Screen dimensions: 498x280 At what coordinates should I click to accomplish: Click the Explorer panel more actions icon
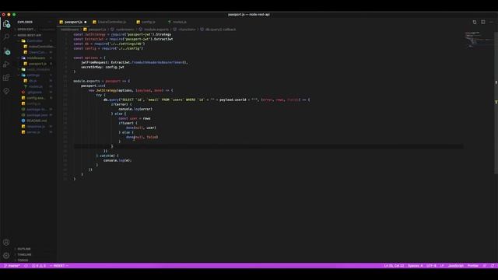[x=50, y=22]
